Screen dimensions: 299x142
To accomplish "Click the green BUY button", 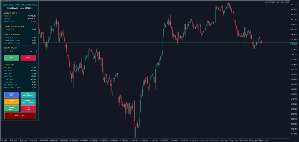I will (12, 58).
